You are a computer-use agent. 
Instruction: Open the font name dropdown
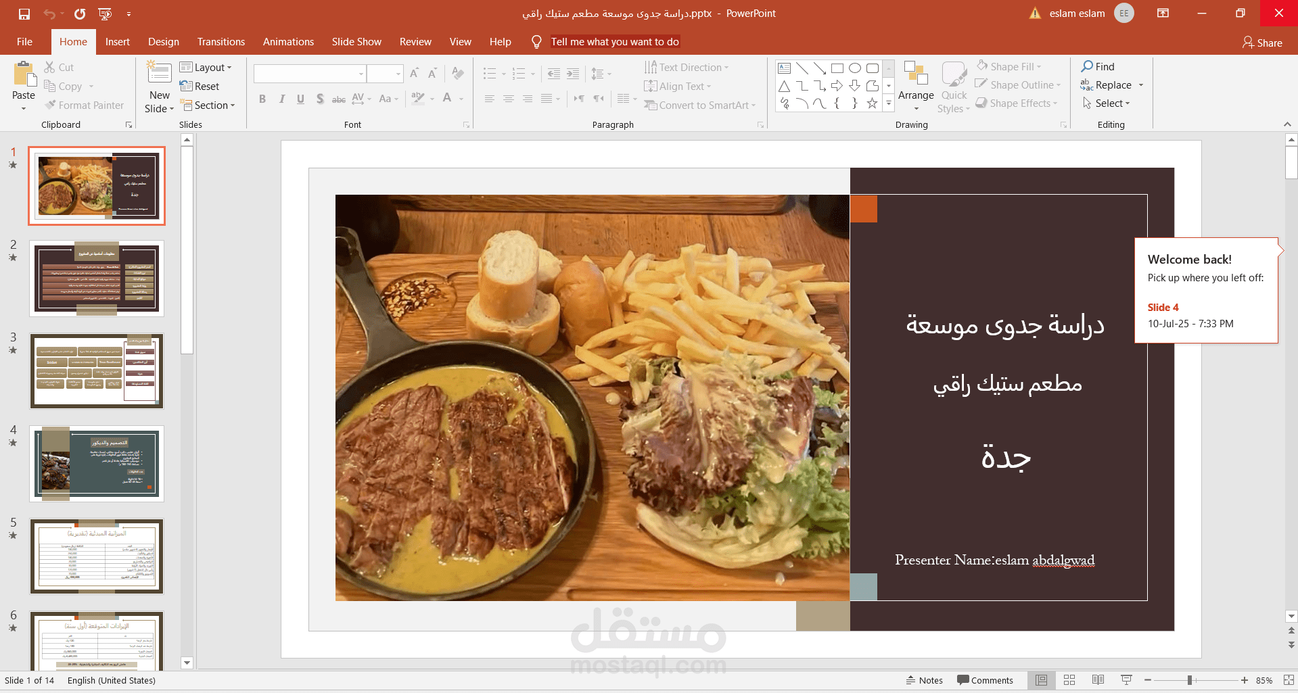click(x=362, y=73)
